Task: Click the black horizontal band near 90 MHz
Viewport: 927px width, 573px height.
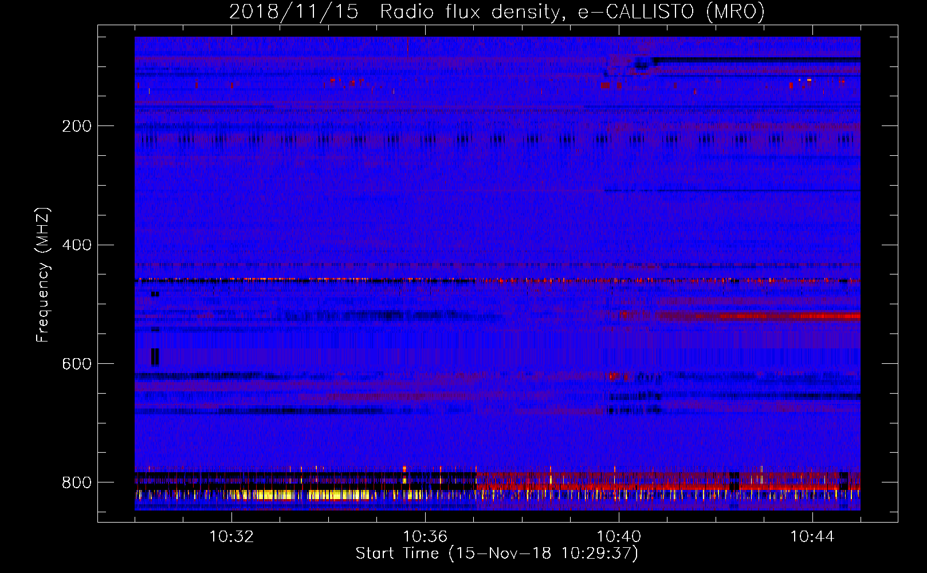Action: click(756, 60)
